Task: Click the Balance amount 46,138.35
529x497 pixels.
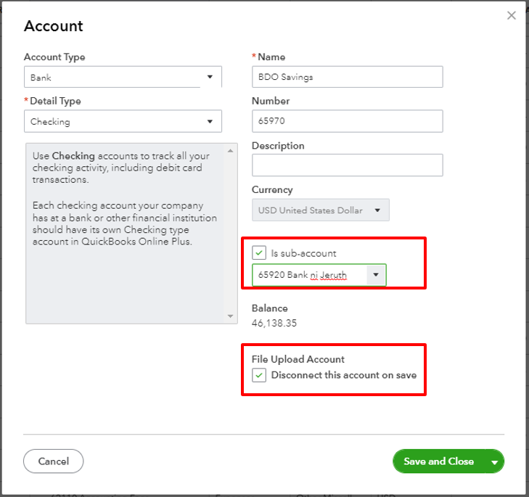Action: tap(274, 323)
